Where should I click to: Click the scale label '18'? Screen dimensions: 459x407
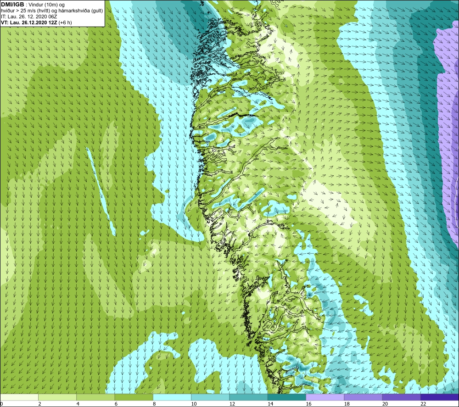347,404
